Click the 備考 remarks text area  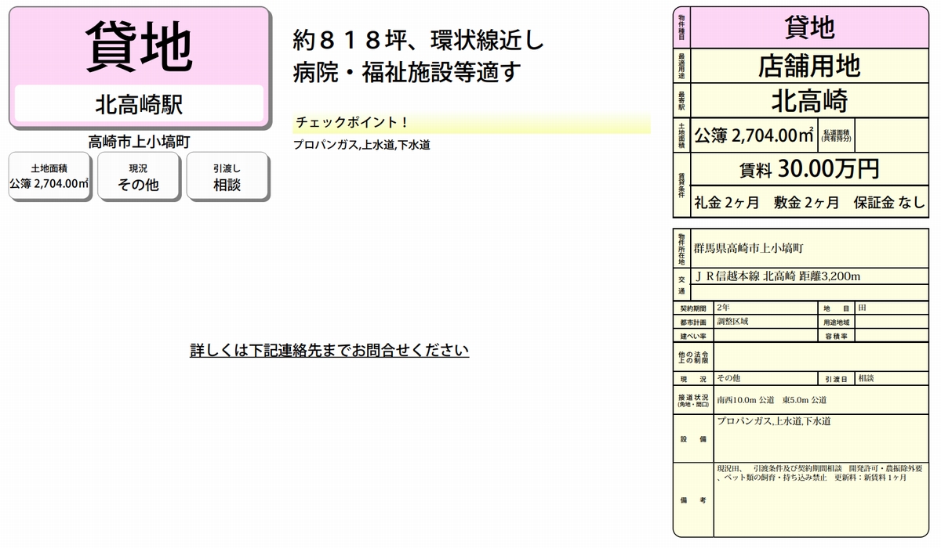click(821, 499)
